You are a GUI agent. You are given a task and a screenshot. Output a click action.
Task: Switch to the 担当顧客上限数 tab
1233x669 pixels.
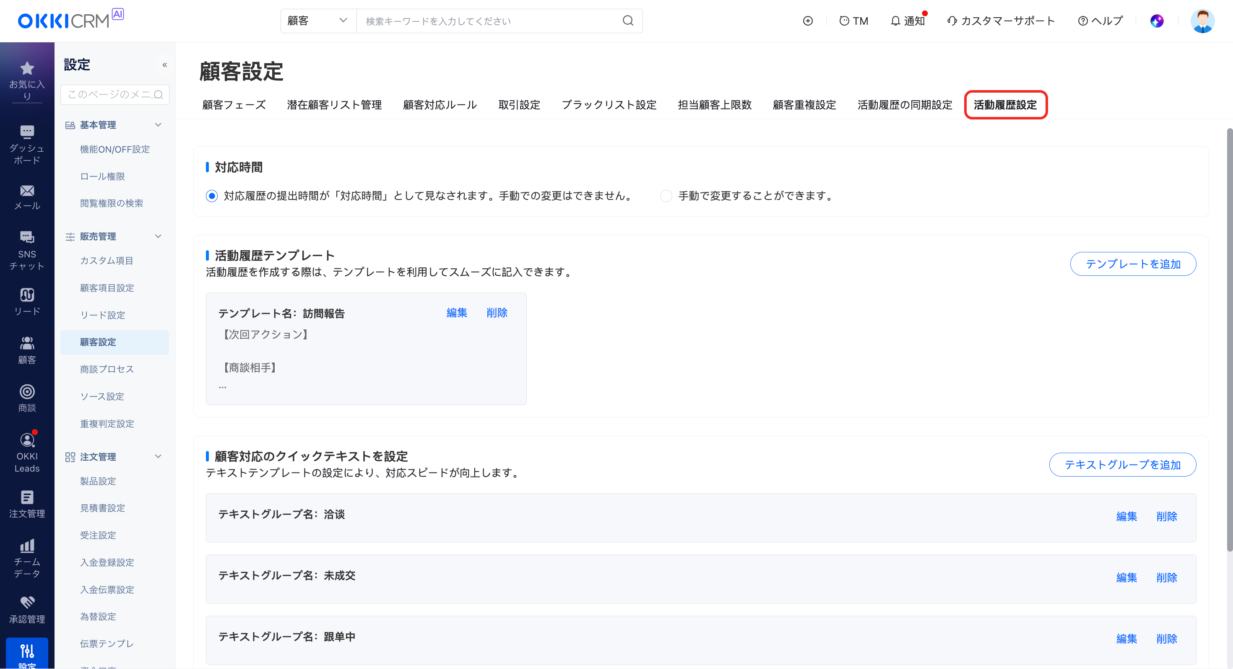[715, 105]
